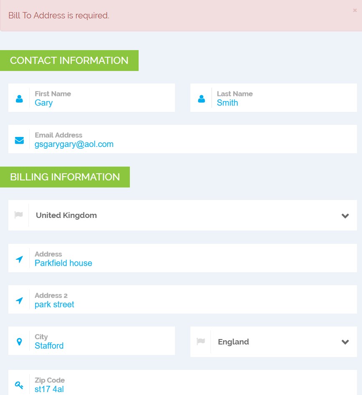Click the envelope icon by Email Address
362x395 pixels.
19,140
